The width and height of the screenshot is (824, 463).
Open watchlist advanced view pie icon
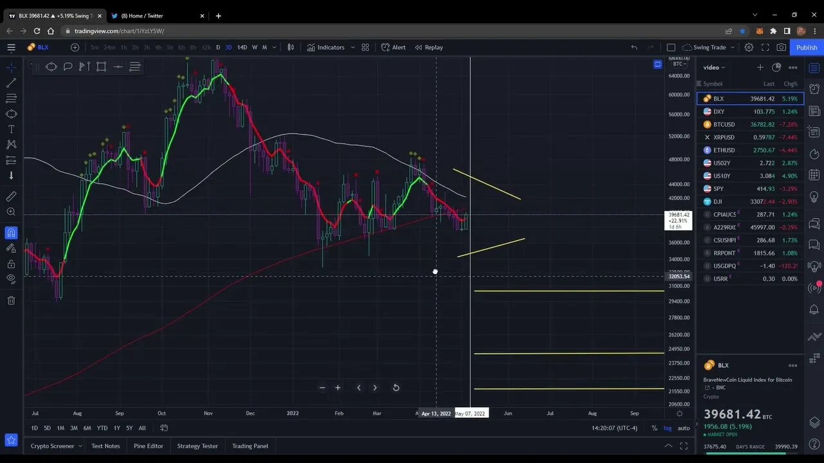776,67
